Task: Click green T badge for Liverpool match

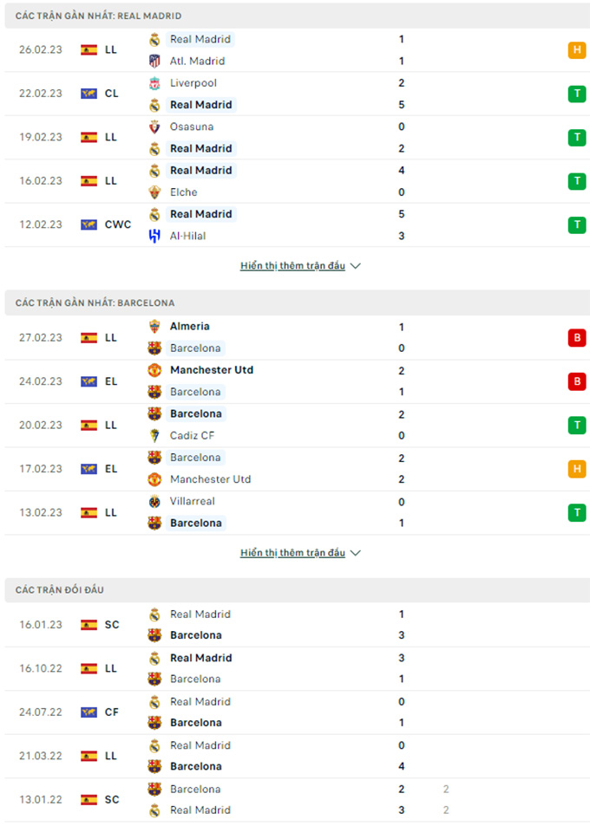Action: [577, 94]
